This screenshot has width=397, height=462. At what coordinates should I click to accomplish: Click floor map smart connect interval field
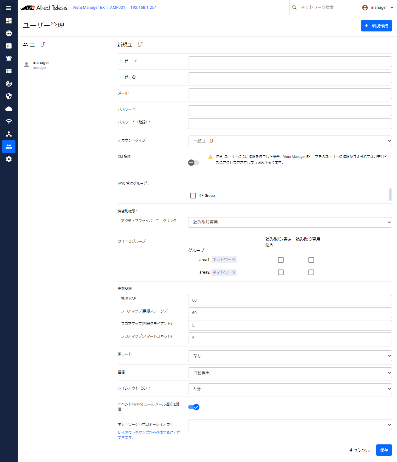(290, 338)
